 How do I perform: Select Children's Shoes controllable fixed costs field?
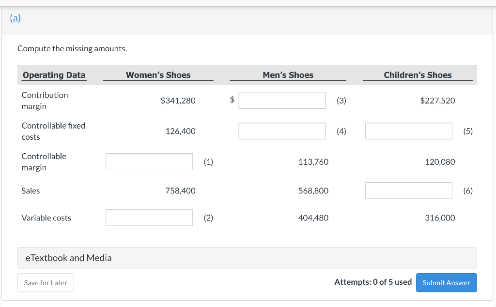tap(408, 131)
